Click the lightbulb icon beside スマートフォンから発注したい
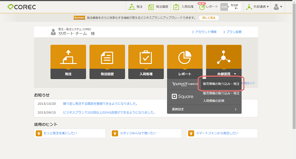Screen dimensions: 296x159 tap(191, 133)
